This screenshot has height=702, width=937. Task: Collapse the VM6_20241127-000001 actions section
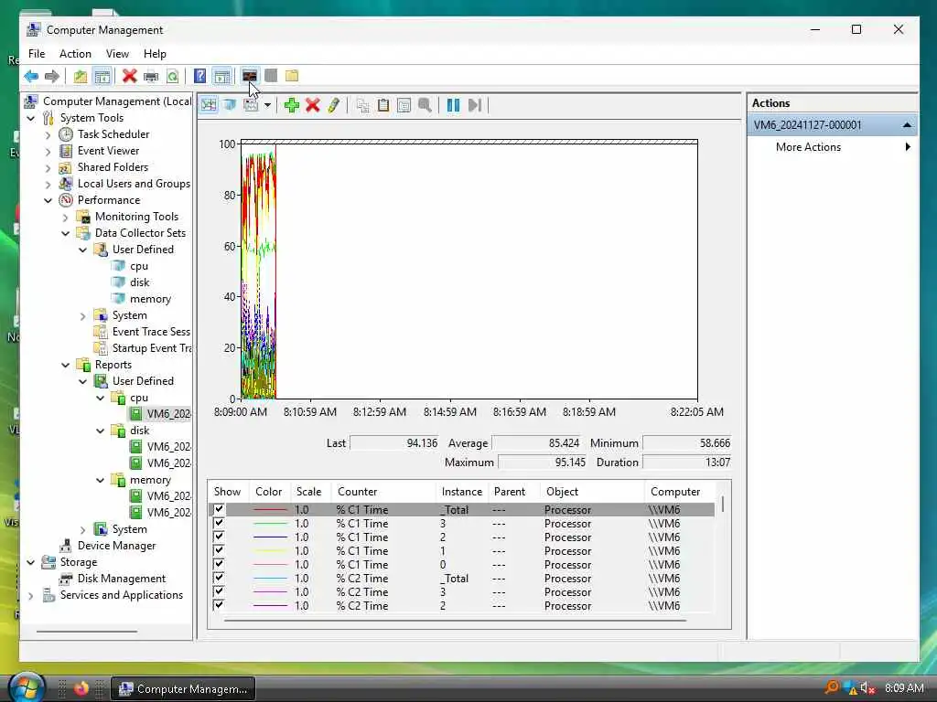coord(907,125)
